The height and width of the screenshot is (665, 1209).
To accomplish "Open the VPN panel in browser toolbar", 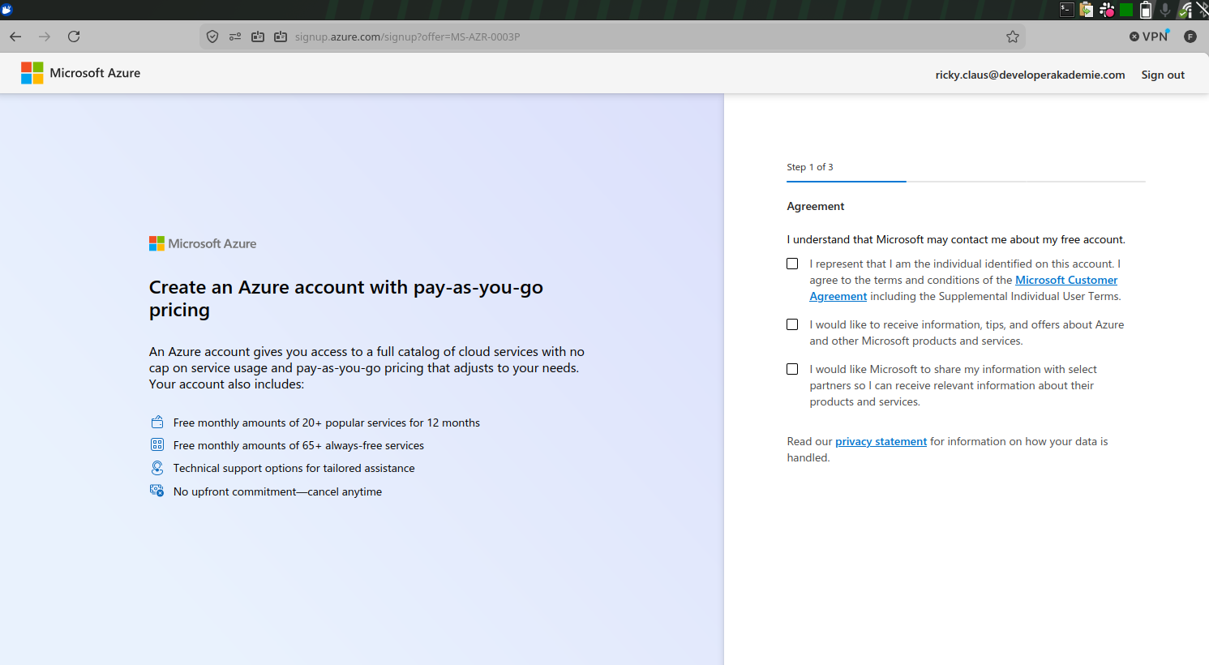I will click(1150, 36).
